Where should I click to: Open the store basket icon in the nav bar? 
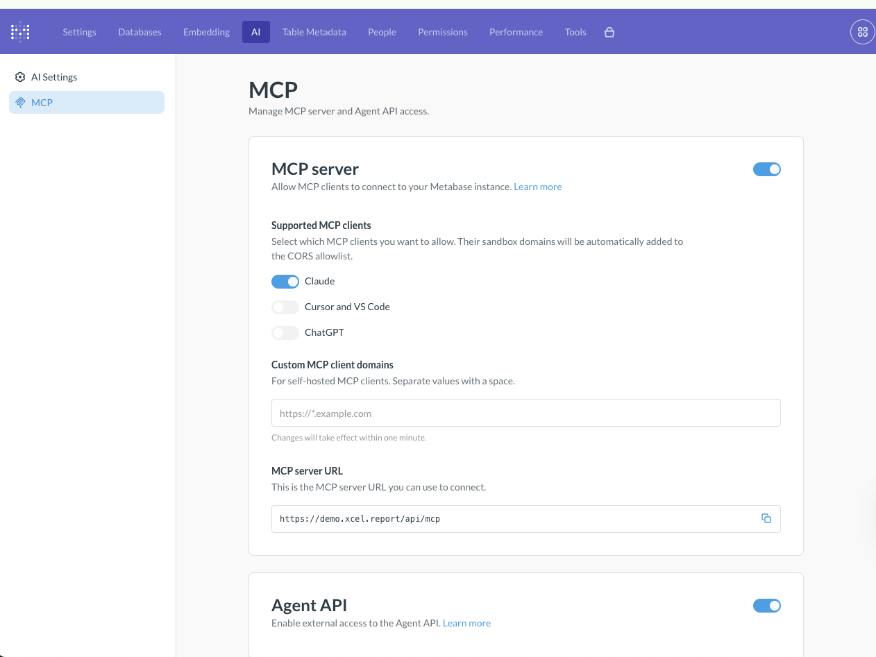point(609,32)
